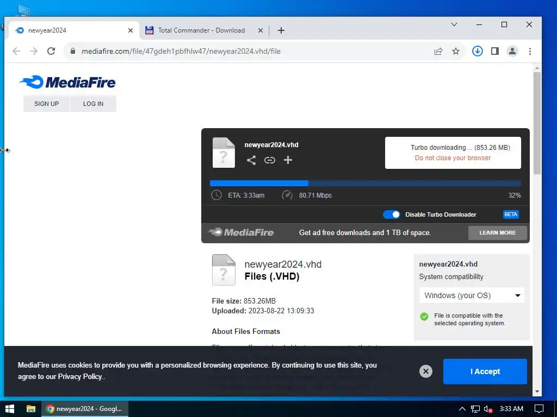Click the large VHD file icon below
The image size is (557, 417).
tap(224, 270)
